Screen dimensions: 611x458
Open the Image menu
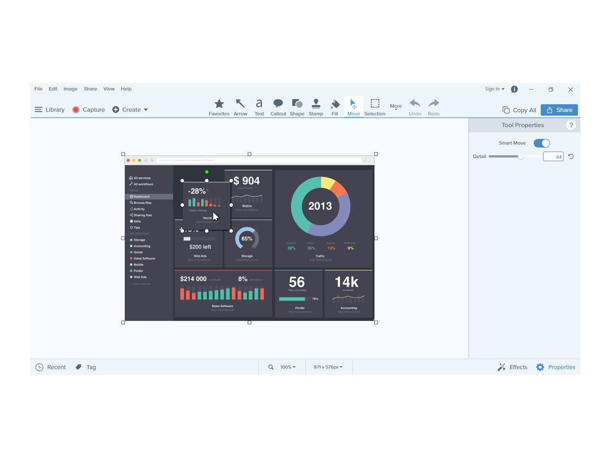pos(70,89)
